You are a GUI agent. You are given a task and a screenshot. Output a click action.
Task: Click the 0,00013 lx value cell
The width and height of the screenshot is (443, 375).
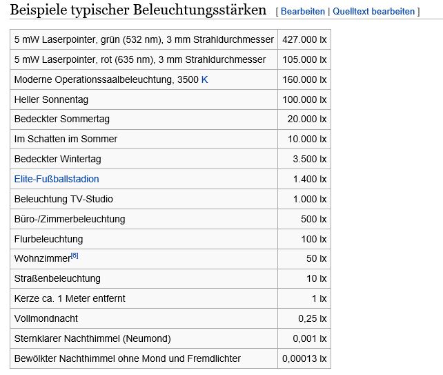click(x=304, y=358)
